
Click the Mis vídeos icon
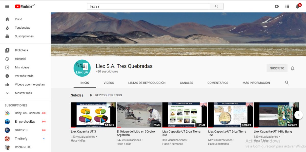point(7,67)
